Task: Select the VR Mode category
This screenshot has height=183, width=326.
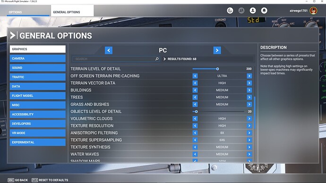Action: coord(38,133)
